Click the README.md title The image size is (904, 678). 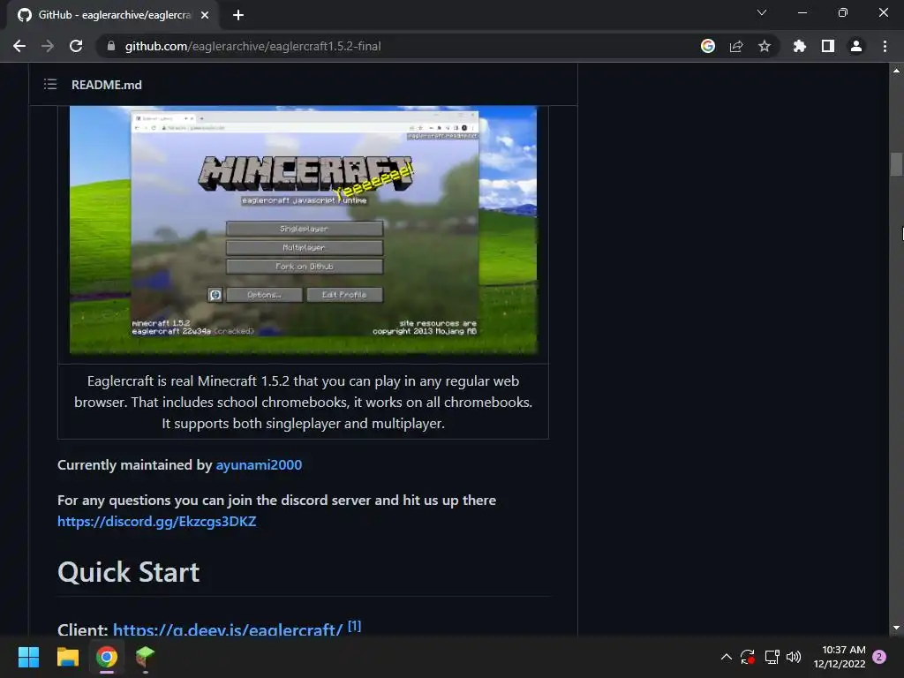coord(107,85)
